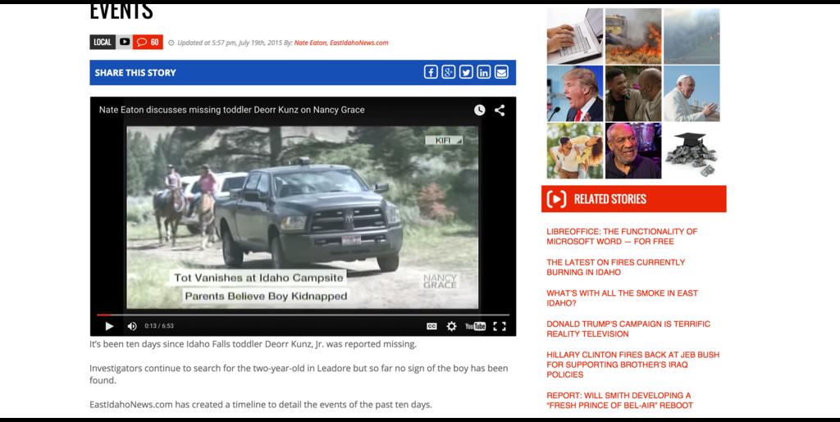Click the LOCAL category tag

point(102,42)
